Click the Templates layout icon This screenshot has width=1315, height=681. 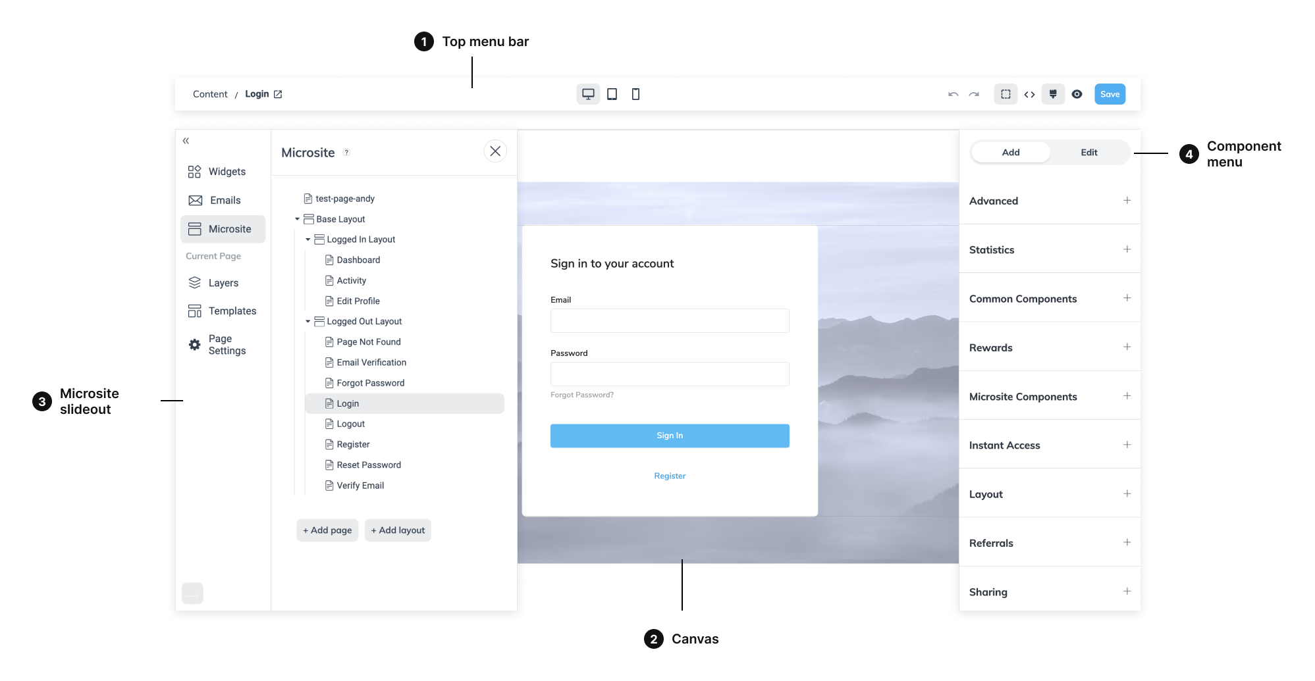click(x=194, y=311)
